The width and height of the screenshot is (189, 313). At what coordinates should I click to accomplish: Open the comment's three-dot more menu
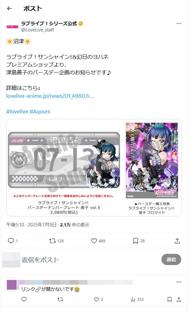click(x=179, y=282)
